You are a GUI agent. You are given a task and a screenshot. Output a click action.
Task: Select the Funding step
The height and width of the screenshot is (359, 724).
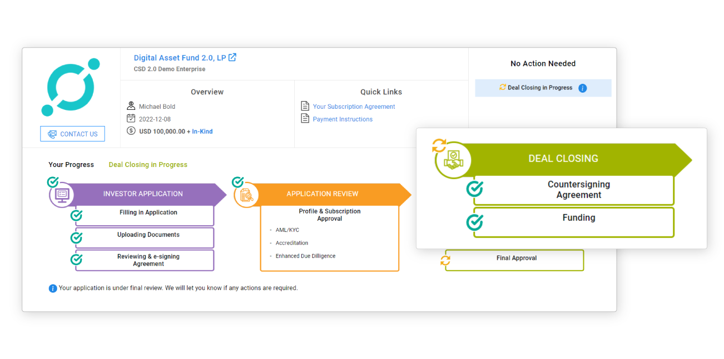point(574,223)
